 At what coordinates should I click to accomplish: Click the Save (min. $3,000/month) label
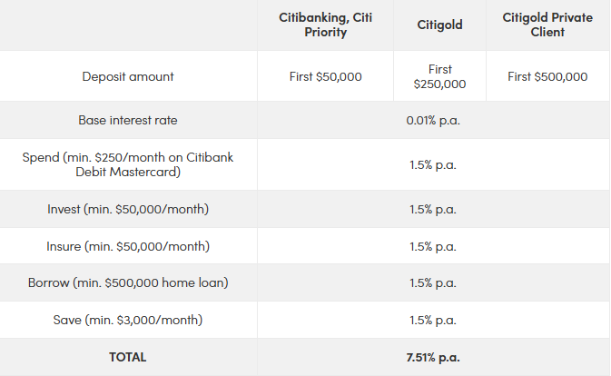(x=128, y=320)
